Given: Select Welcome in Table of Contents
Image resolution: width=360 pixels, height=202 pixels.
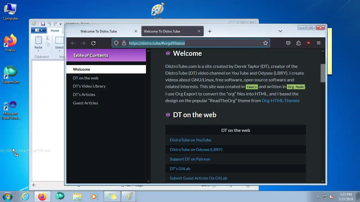Looking at the screenshot, I should (x=106, y=69).
